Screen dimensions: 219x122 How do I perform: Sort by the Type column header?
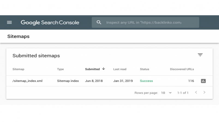(x=60, y=69)
